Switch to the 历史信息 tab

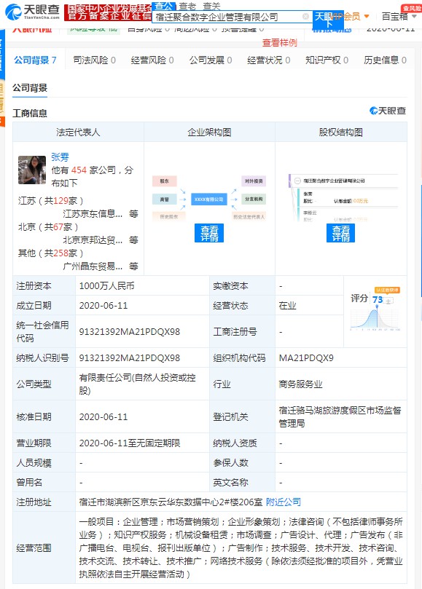(385, 60)
